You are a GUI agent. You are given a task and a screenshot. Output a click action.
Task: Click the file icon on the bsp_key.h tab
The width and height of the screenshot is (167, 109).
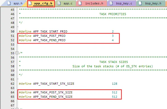pos(140,4)
